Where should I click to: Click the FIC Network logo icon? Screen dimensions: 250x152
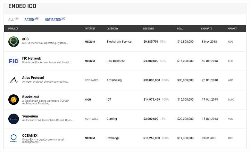tap(14, 61)
